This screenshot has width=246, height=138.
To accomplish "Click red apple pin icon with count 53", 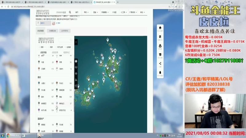I will click(x=57, y=62).
